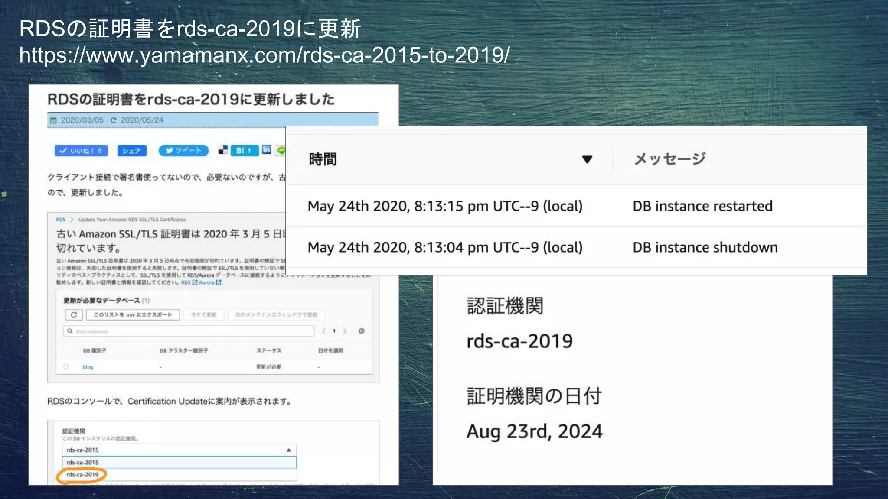Image resolution: width=888 pixels, height=499 pixels.
Task: Open the RDS external documentation link
Action: point(189,282)
